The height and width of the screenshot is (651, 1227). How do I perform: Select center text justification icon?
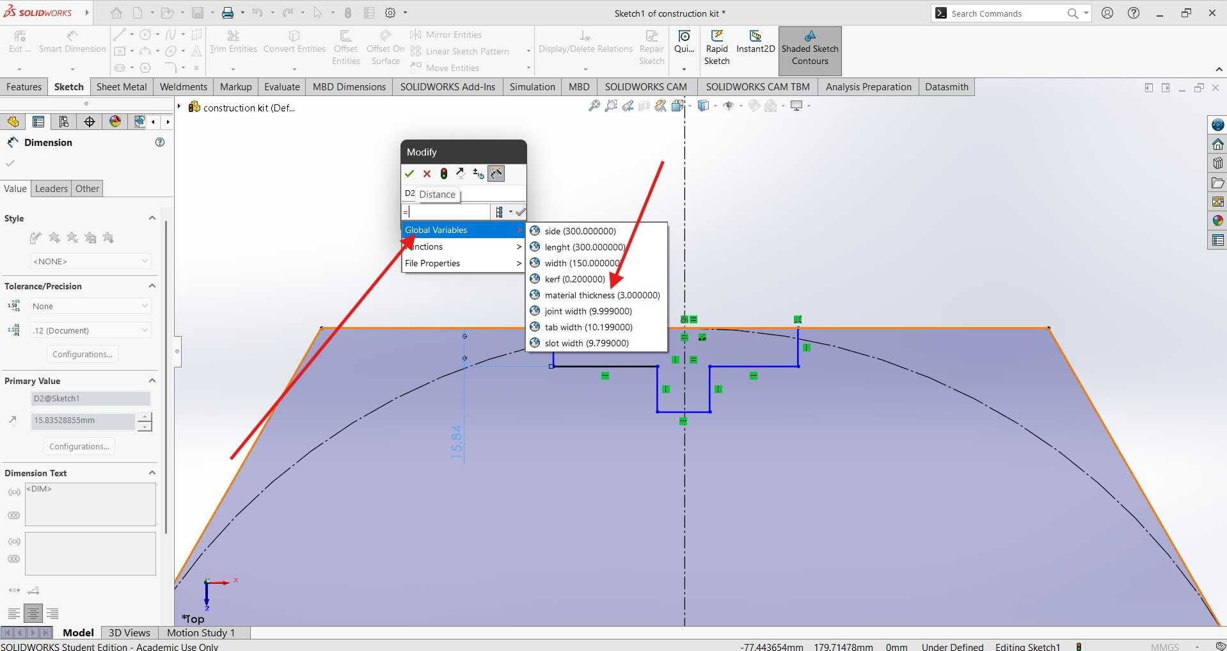33,614
